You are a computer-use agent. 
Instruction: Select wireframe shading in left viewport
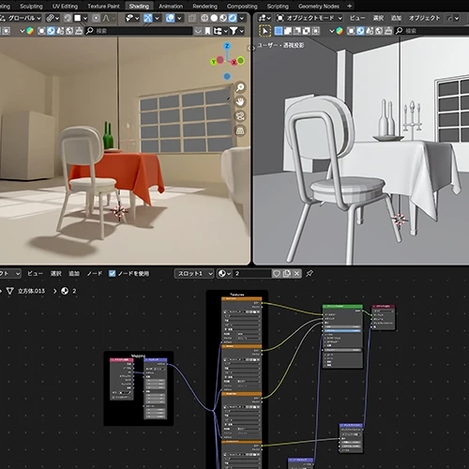click(204, 18)
